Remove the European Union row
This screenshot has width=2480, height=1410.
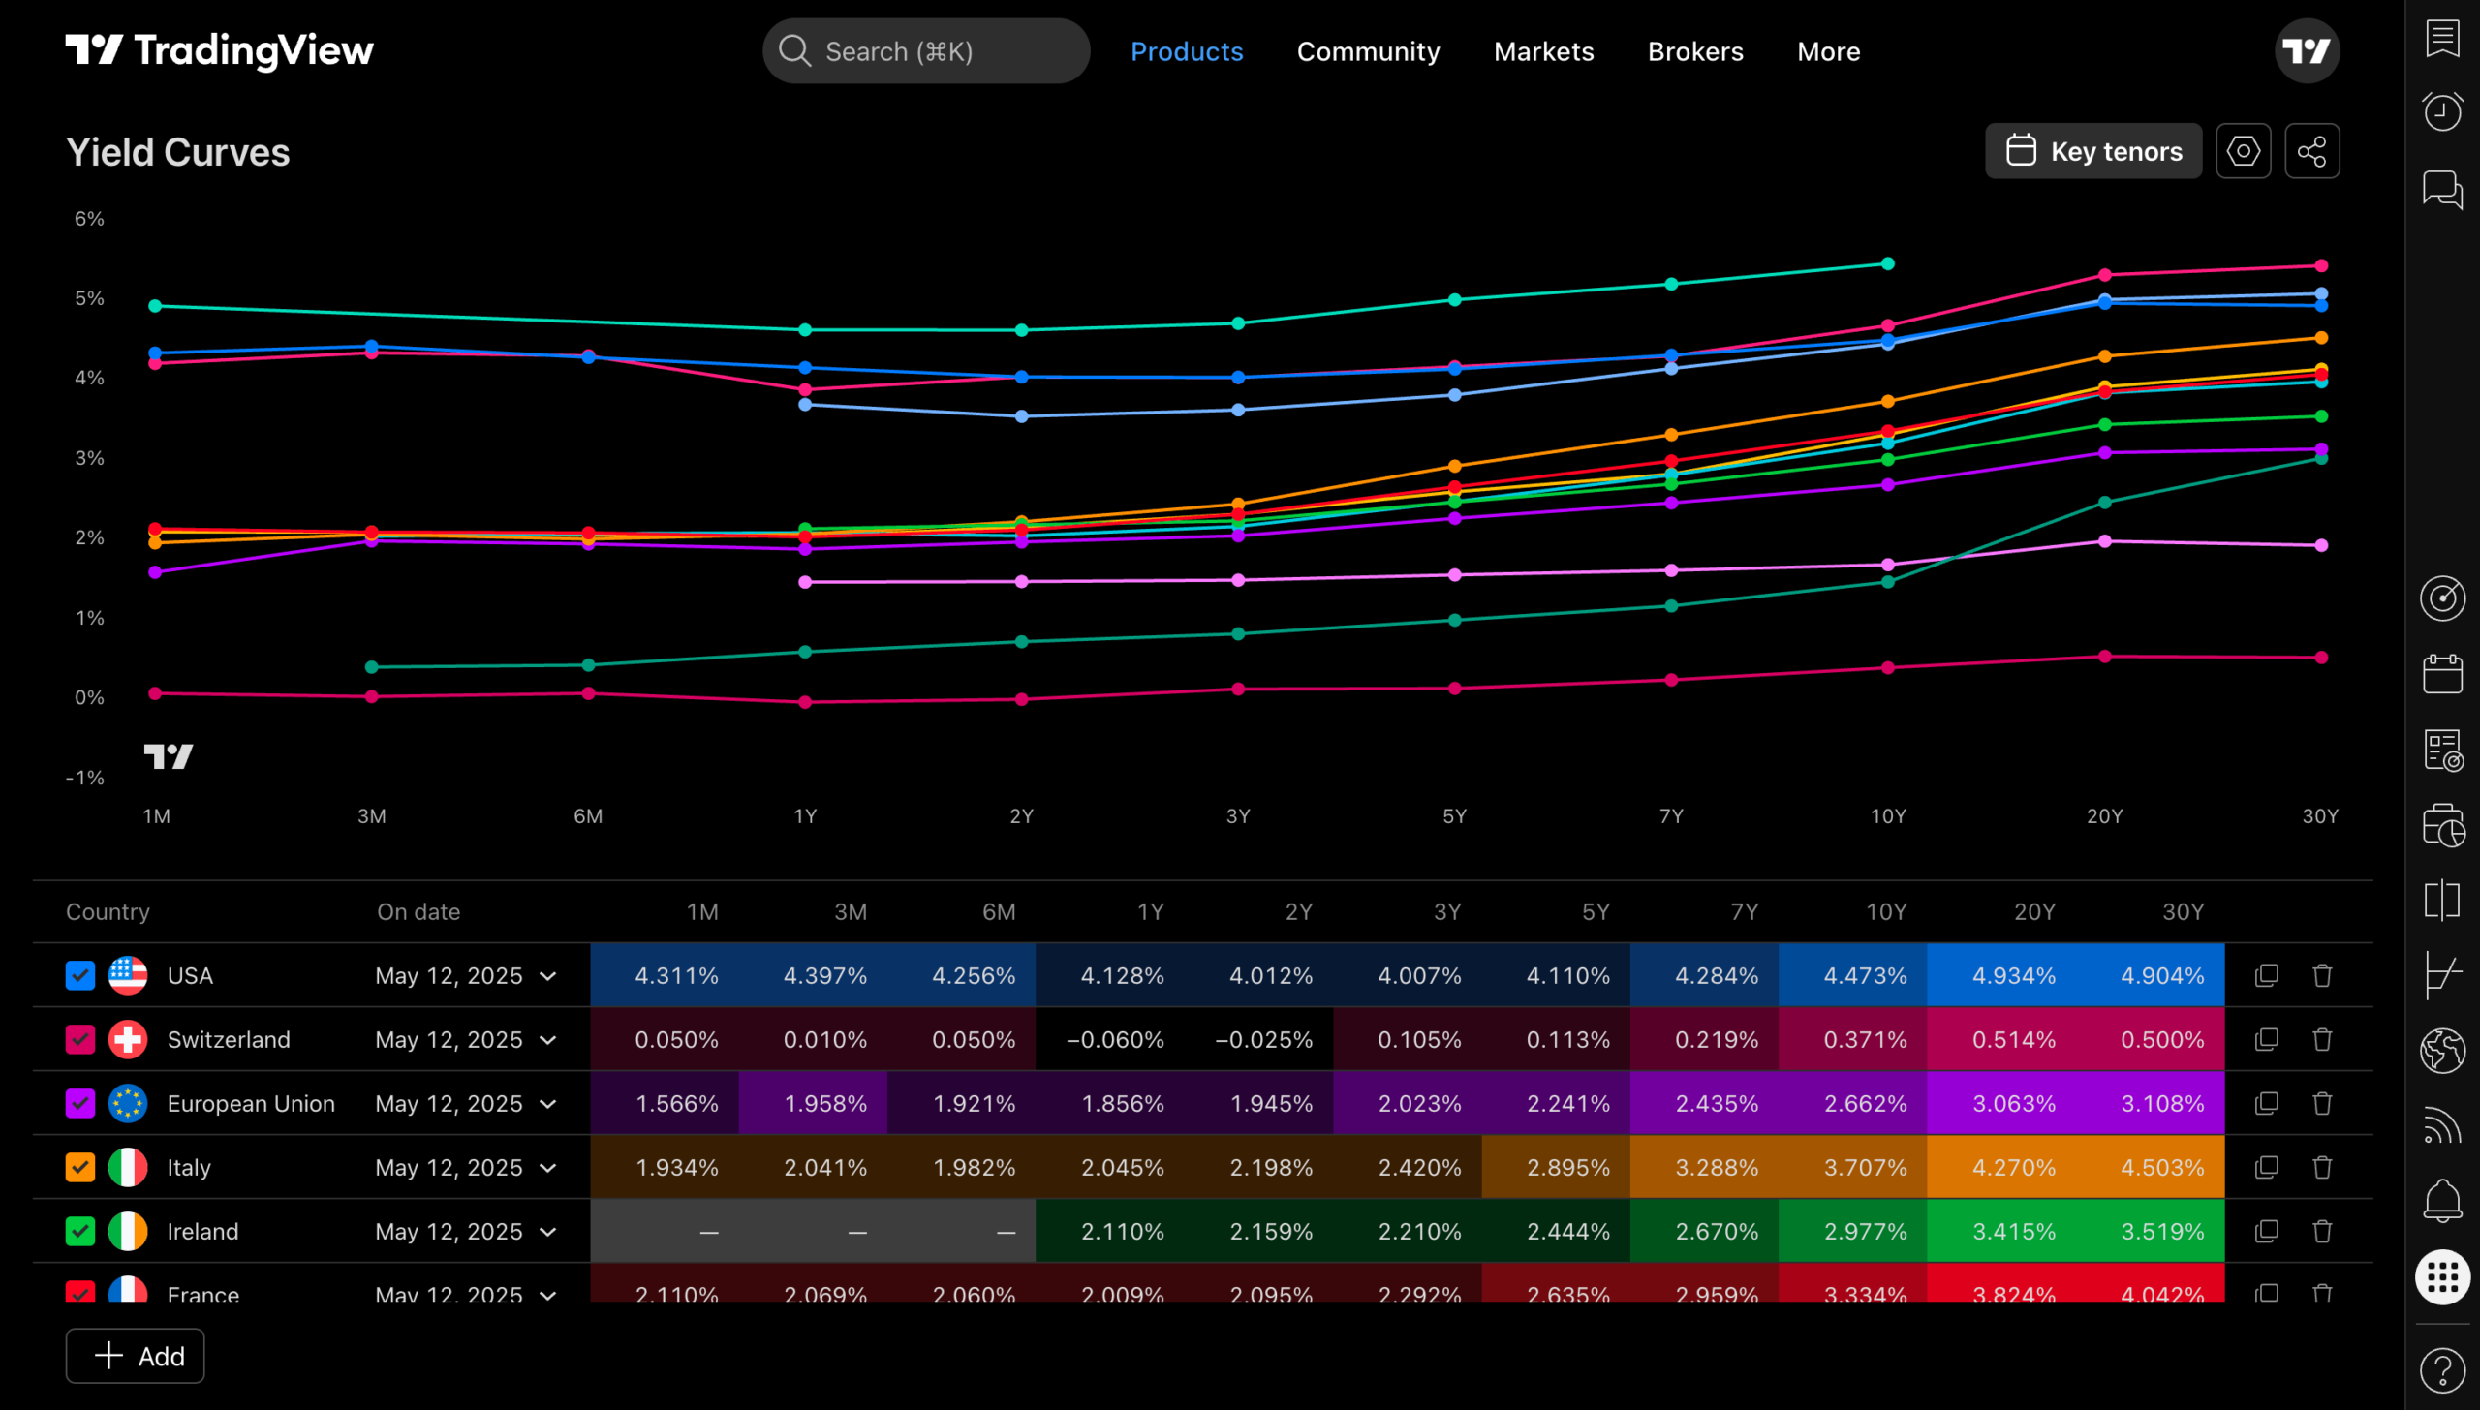click(2322, 1103)
